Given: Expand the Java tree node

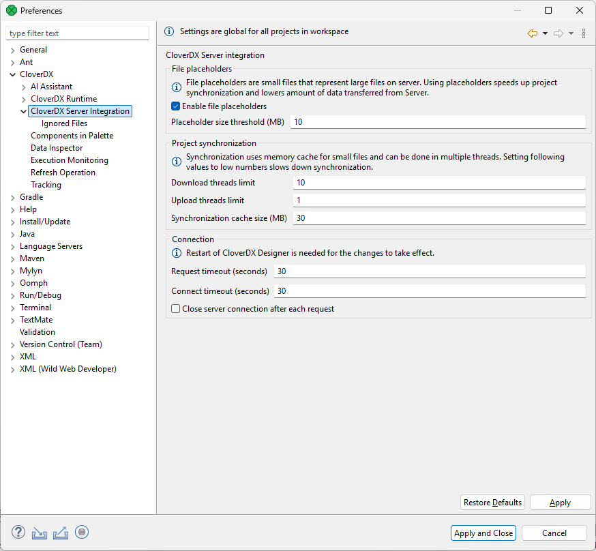Looking at the screenshot, I should pos(12,235).
